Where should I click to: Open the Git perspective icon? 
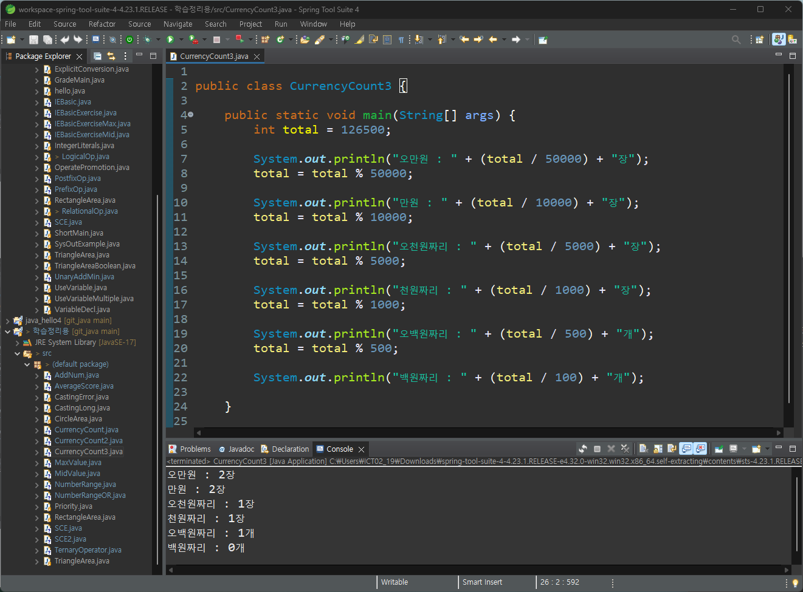[793, 39]
